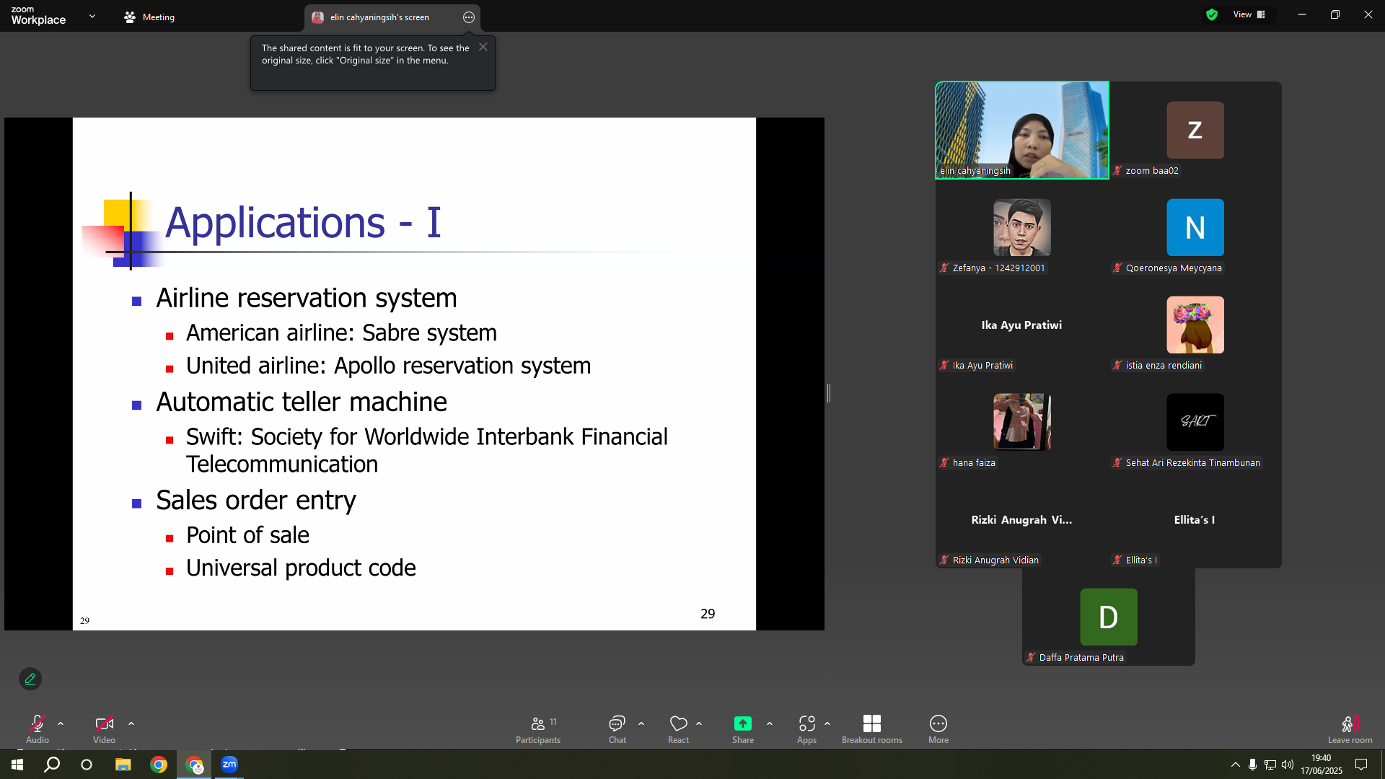Select istia enza rendiani participant tile
The height and width of the screenshot is (779, 1385).
click(x=1195, y=325)
